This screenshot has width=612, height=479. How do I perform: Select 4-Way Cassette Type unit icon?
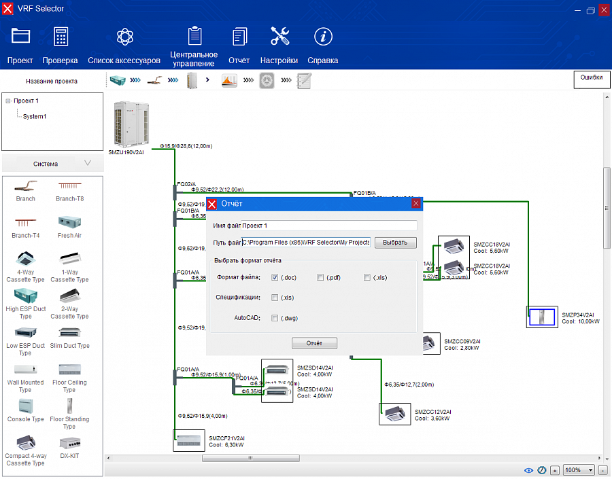click(x=25, y=259)
